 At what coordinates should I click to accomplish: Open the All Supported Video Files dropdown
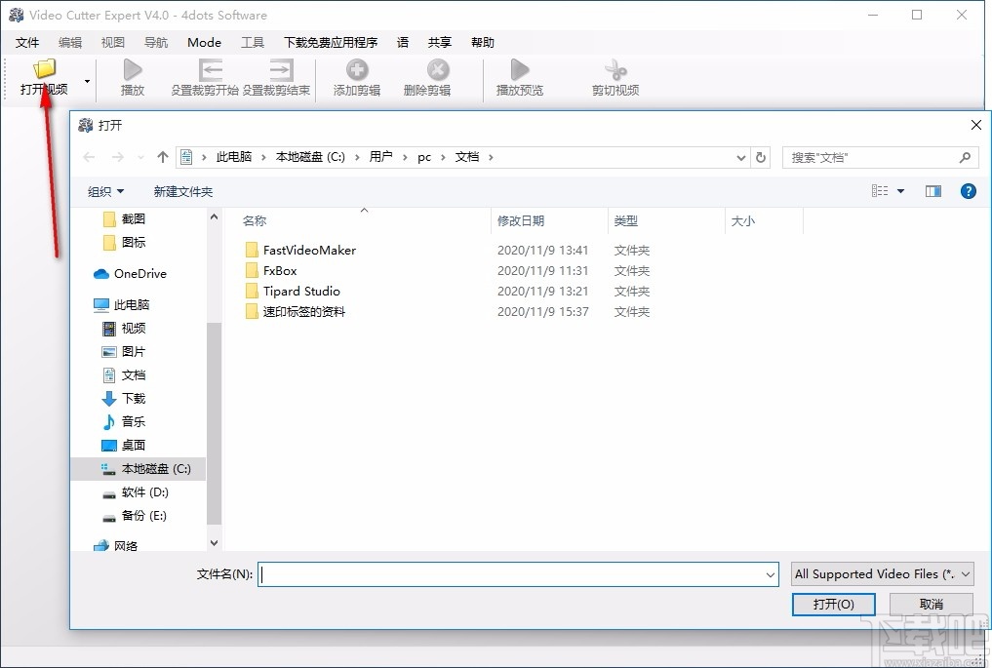(881, 574)
